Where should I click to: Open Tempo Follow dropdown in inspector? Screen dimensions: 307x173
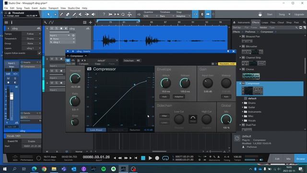[31, 34]
